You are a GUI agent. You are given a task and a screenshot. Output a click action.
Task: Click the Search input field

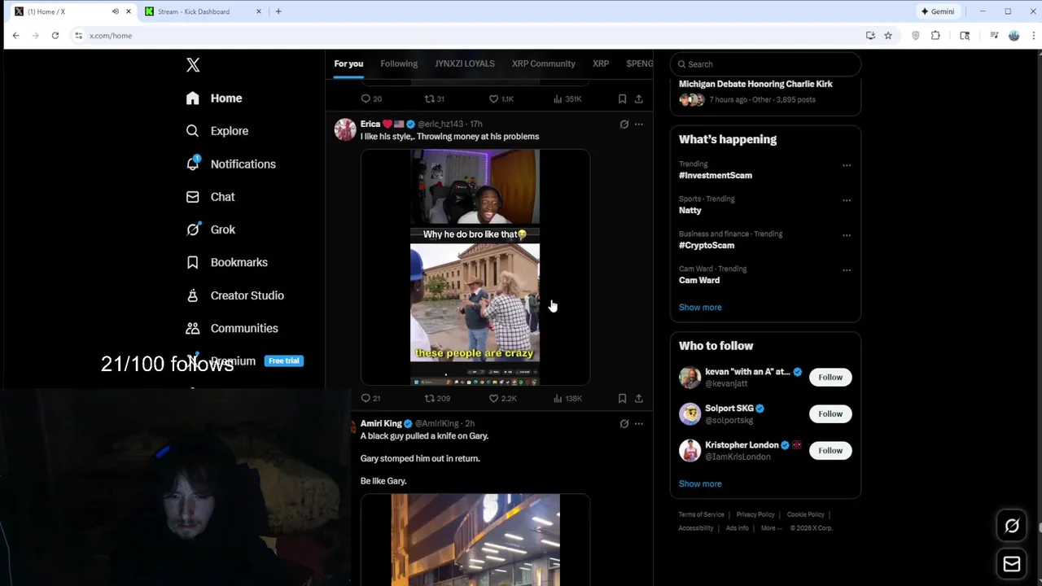[x=765, y=64]
